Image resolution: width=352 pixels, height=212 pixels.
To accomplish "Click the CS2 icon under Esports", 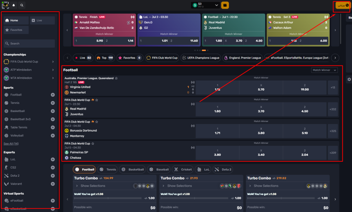I will point(6,167).
